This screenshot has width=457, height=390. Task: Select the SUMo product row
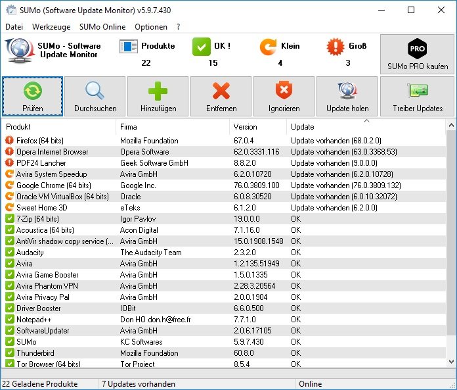[x=224, y=341]
